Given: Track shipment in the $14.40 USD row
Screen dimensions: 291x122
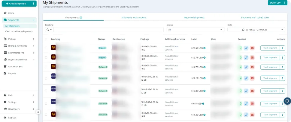Looking at the screenshot, I should (x=270, y=115).
